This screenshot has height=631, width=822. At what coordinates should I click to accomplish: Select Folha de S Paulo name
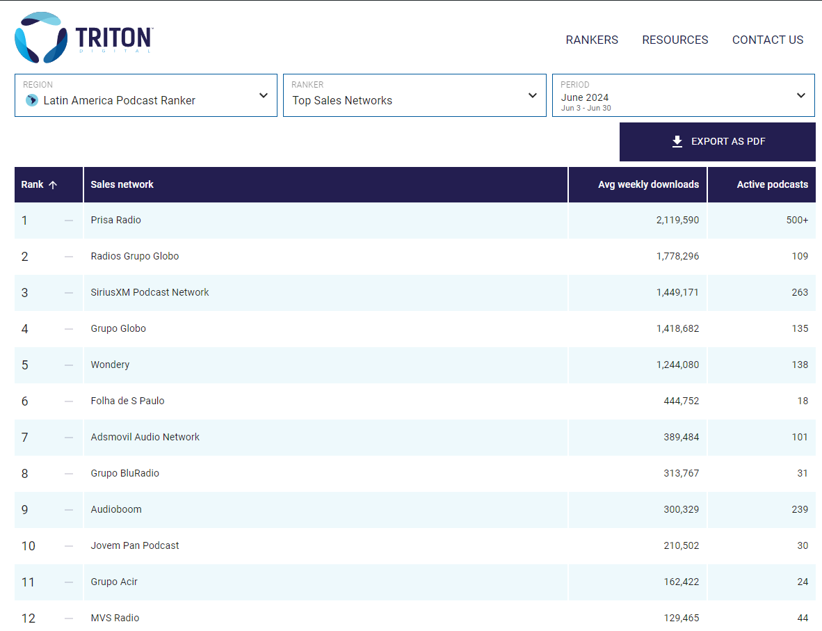coord(127,401)
